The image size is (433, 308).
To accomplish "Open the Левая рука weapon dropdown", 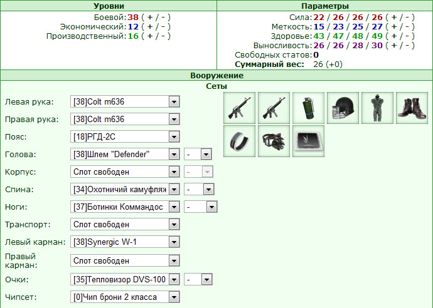I will tap(125, 101).
